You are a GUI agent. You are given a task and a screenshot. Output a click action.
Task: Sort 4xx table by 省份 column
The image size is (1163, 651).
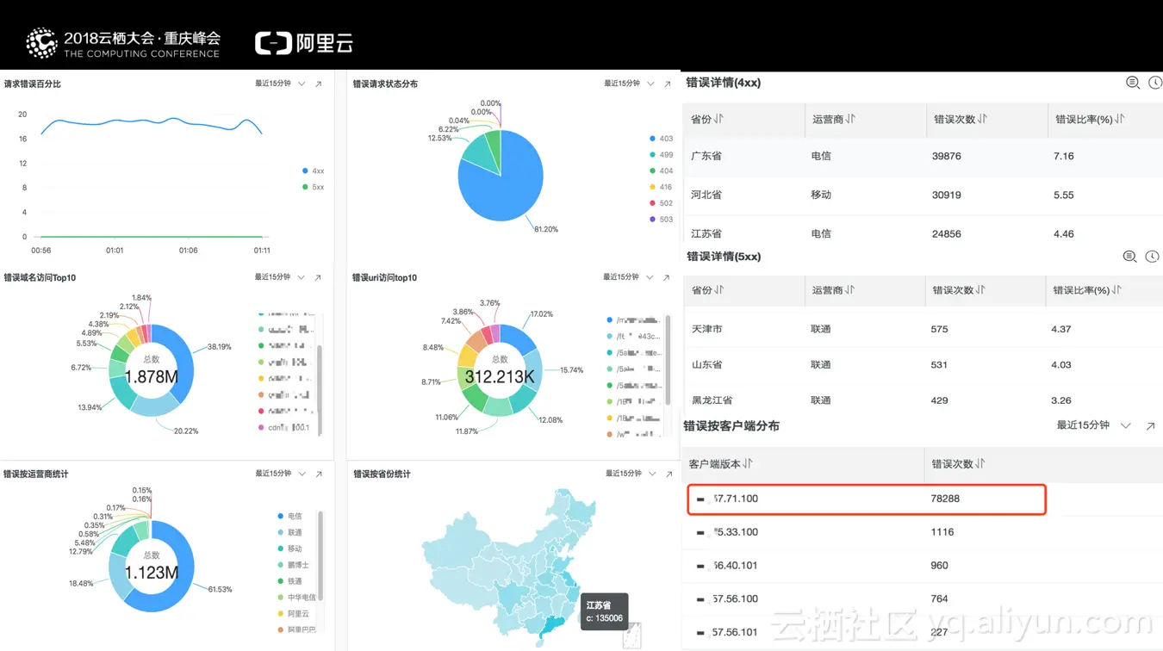pos(718,119)
